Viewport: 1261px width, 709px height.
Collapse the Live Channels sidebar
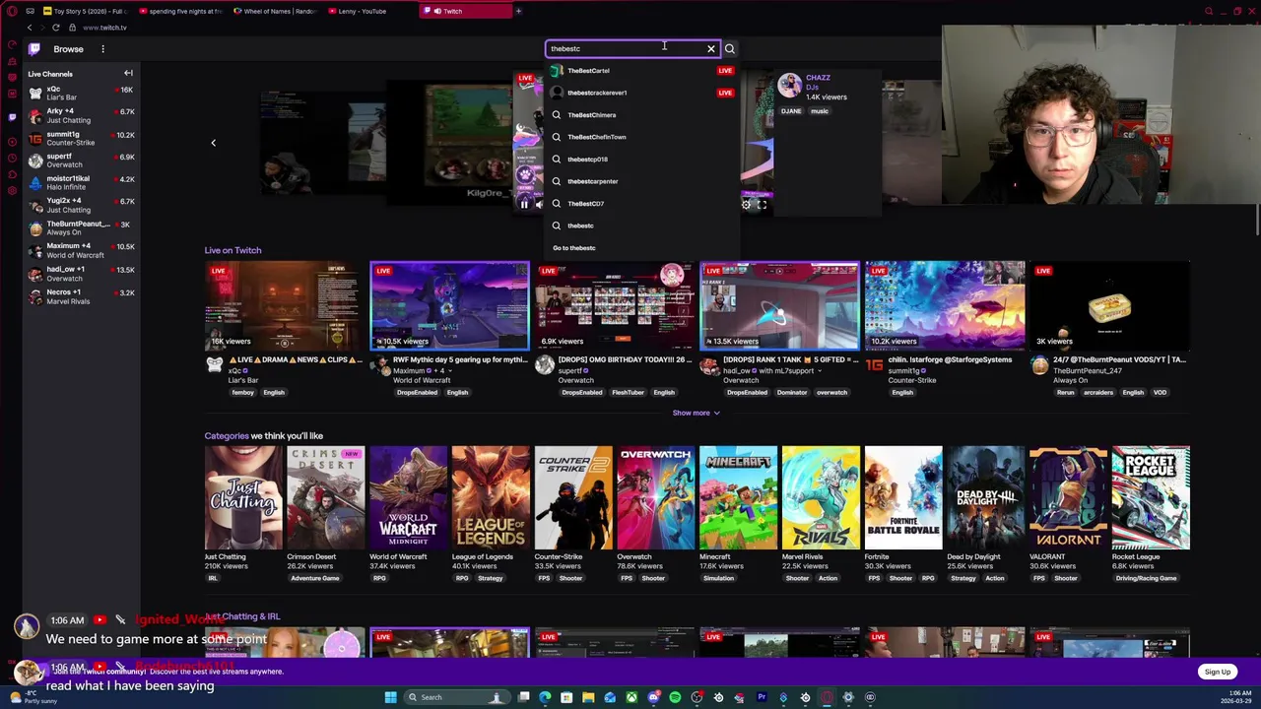coord(128,74)
